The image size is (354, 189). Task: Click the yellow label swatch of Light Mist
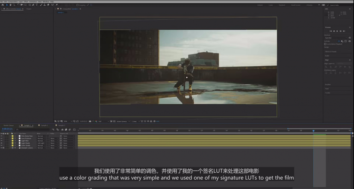[12, 141]
